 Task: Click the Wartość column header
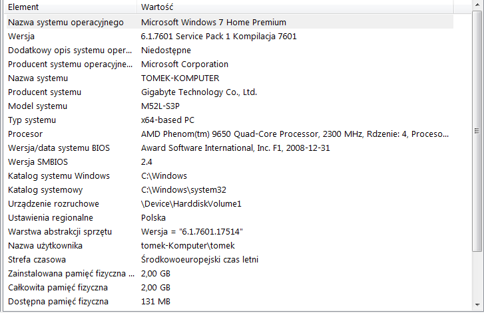(x=295, y=7)
